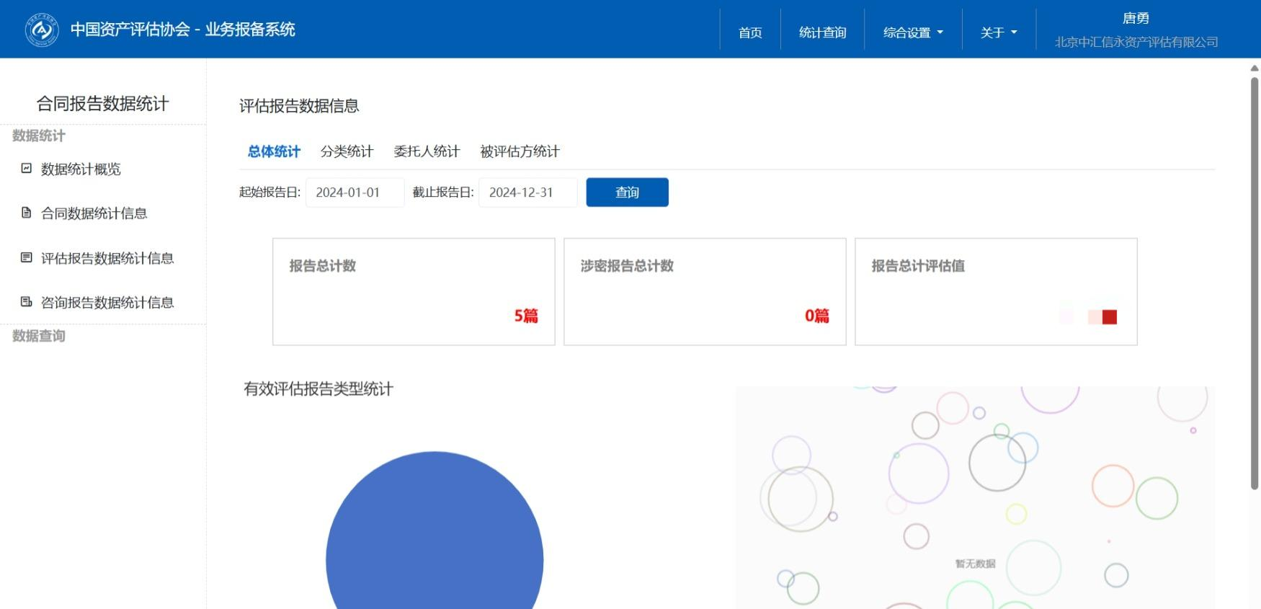Screen dimensions: 1261x609
Task: Go to 首页 in top navigation
Action: (749, 32)
